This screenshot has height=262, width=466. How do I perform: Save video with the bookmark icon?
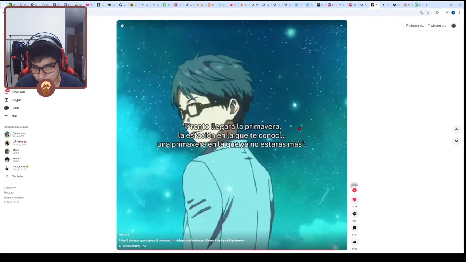354,228
